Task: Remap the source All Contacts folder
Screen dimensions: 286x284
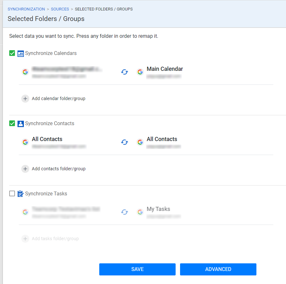Action: (x=47, y=139)
